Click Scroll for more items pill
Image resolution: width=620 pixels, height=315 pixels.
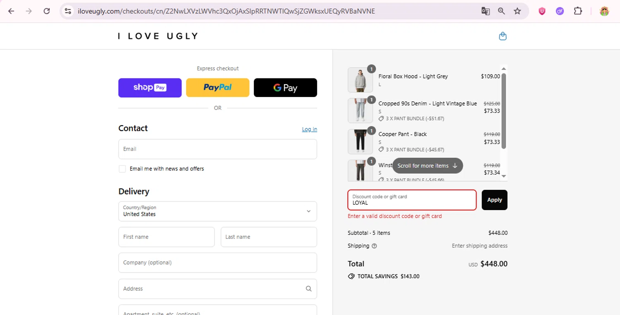pos(427,166)
